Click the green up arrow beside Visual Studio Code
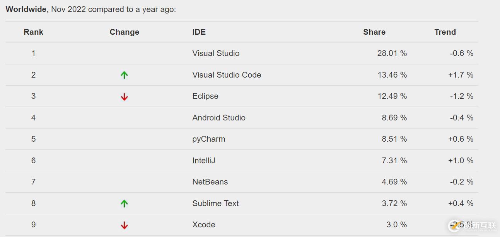Image resolution: width=500 pixels, height=237 pixels. 124,75
